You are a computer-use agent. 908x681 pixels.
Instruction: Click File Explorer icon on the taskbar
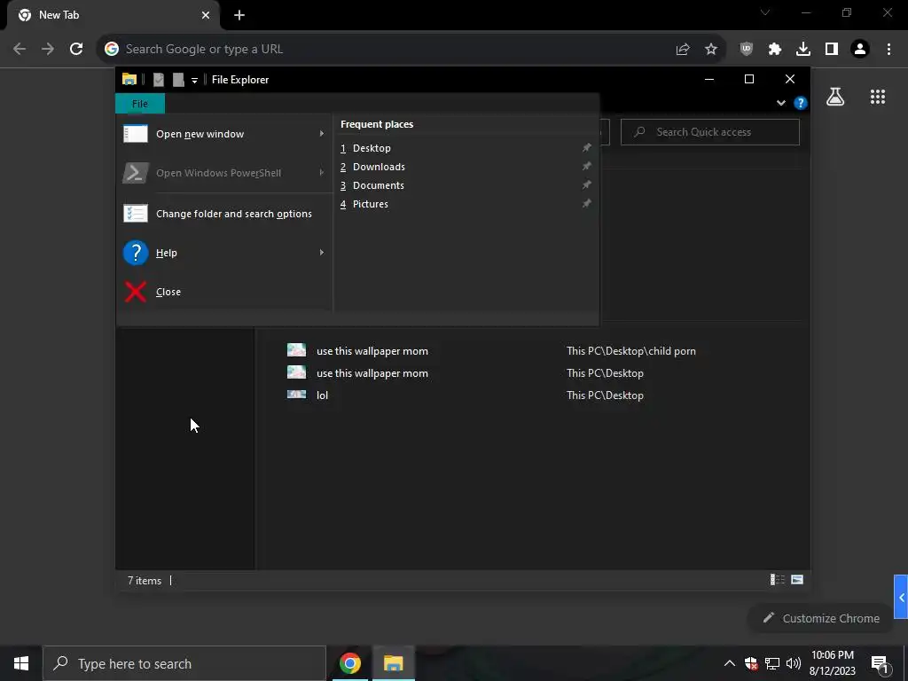point(393,663)
